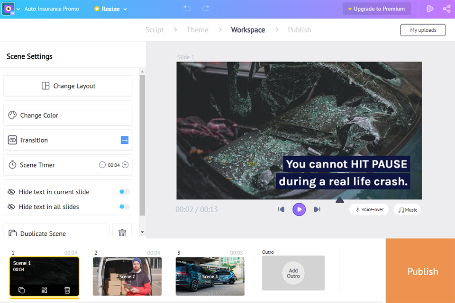Open the Transition setting
This screenshot has width=455, height=303.
pyautogui.click(x=68, y=140)
